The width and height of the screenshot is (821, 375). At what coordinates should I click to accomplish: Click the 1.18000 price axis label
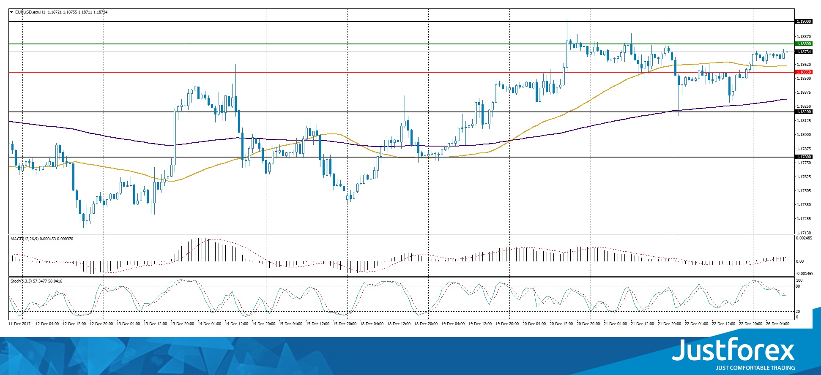(804, 135)
